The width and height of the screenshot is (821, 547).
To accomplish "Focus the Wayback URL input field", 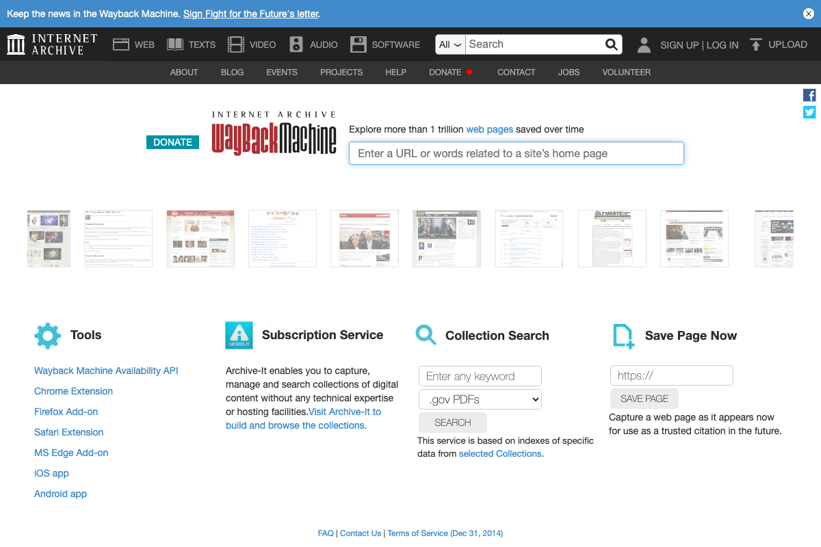I will (517, 153).
